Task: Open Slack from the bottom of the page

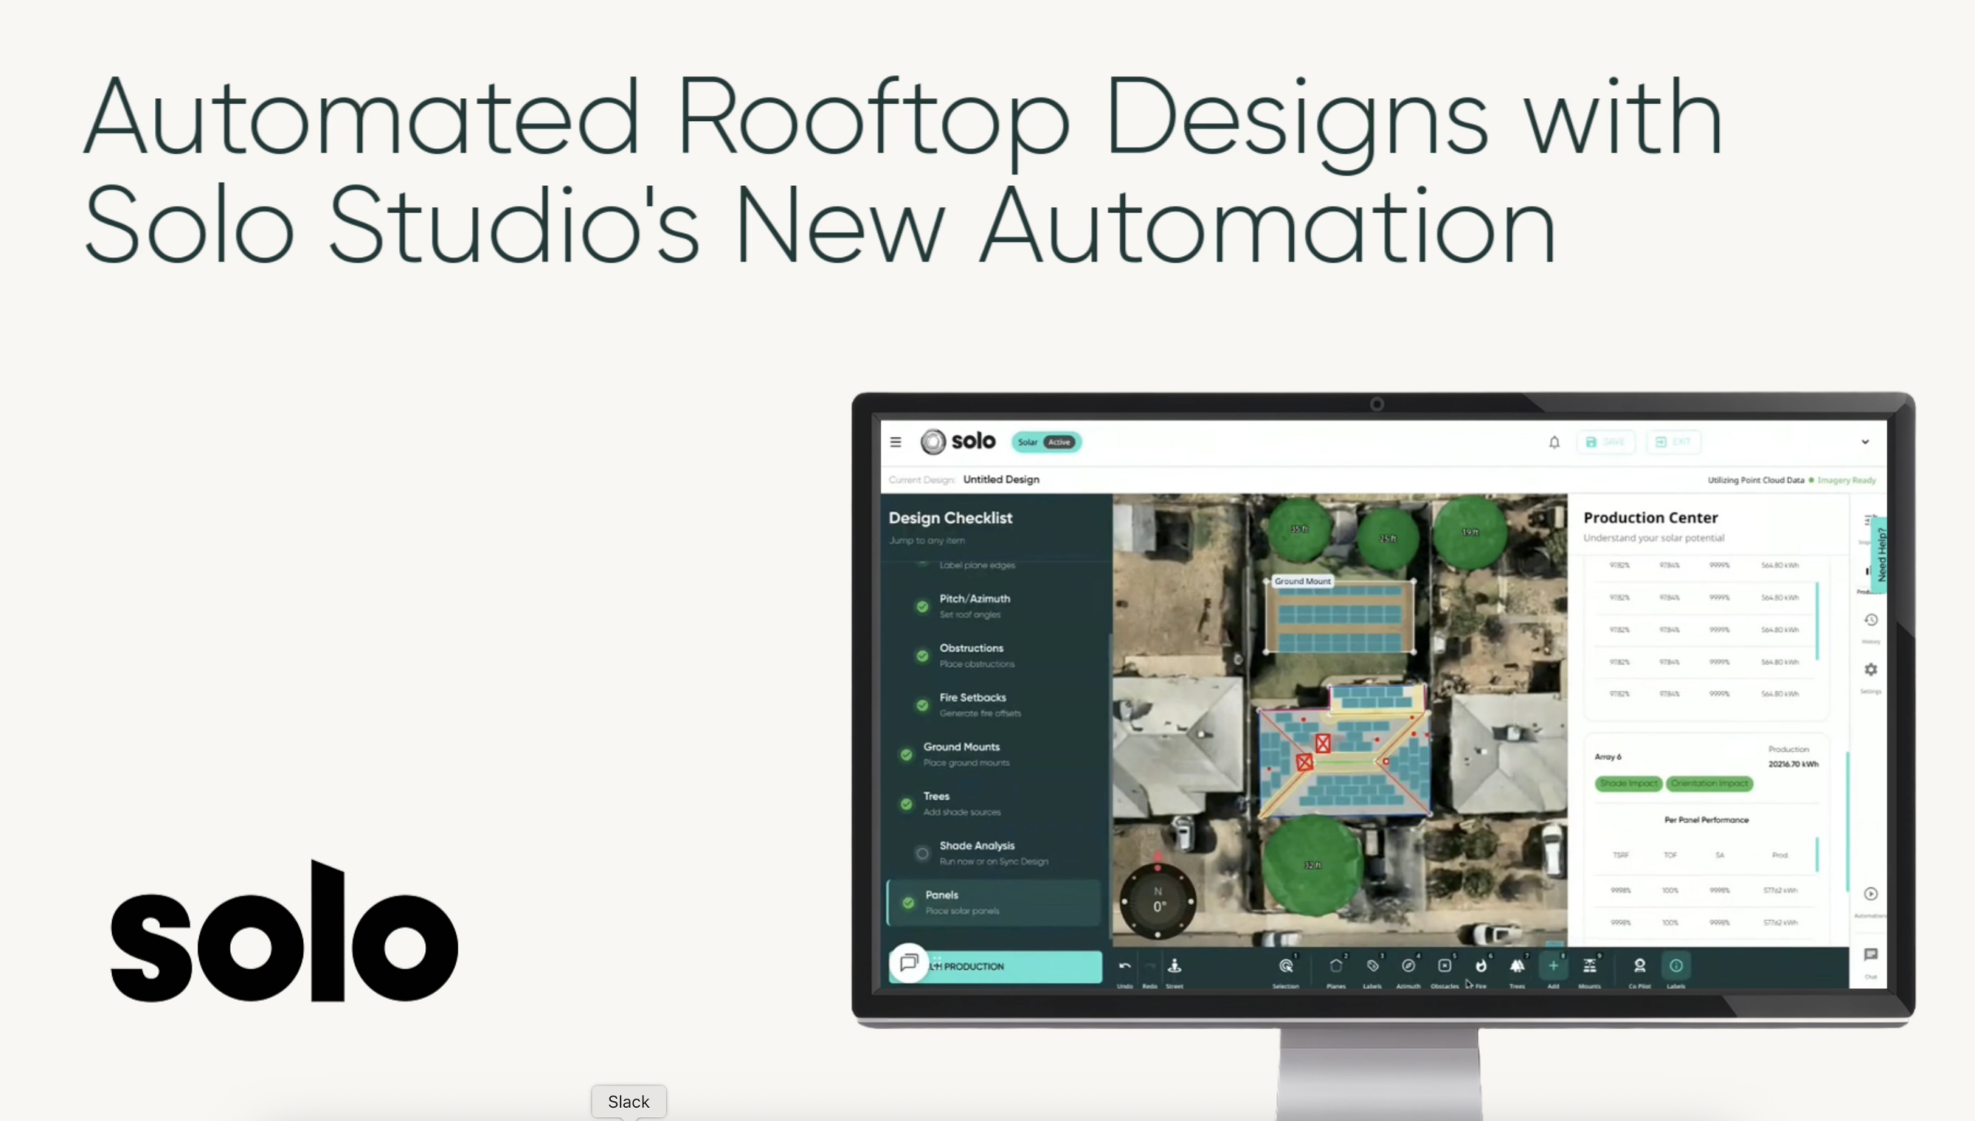Action: tap(627, 1101)
